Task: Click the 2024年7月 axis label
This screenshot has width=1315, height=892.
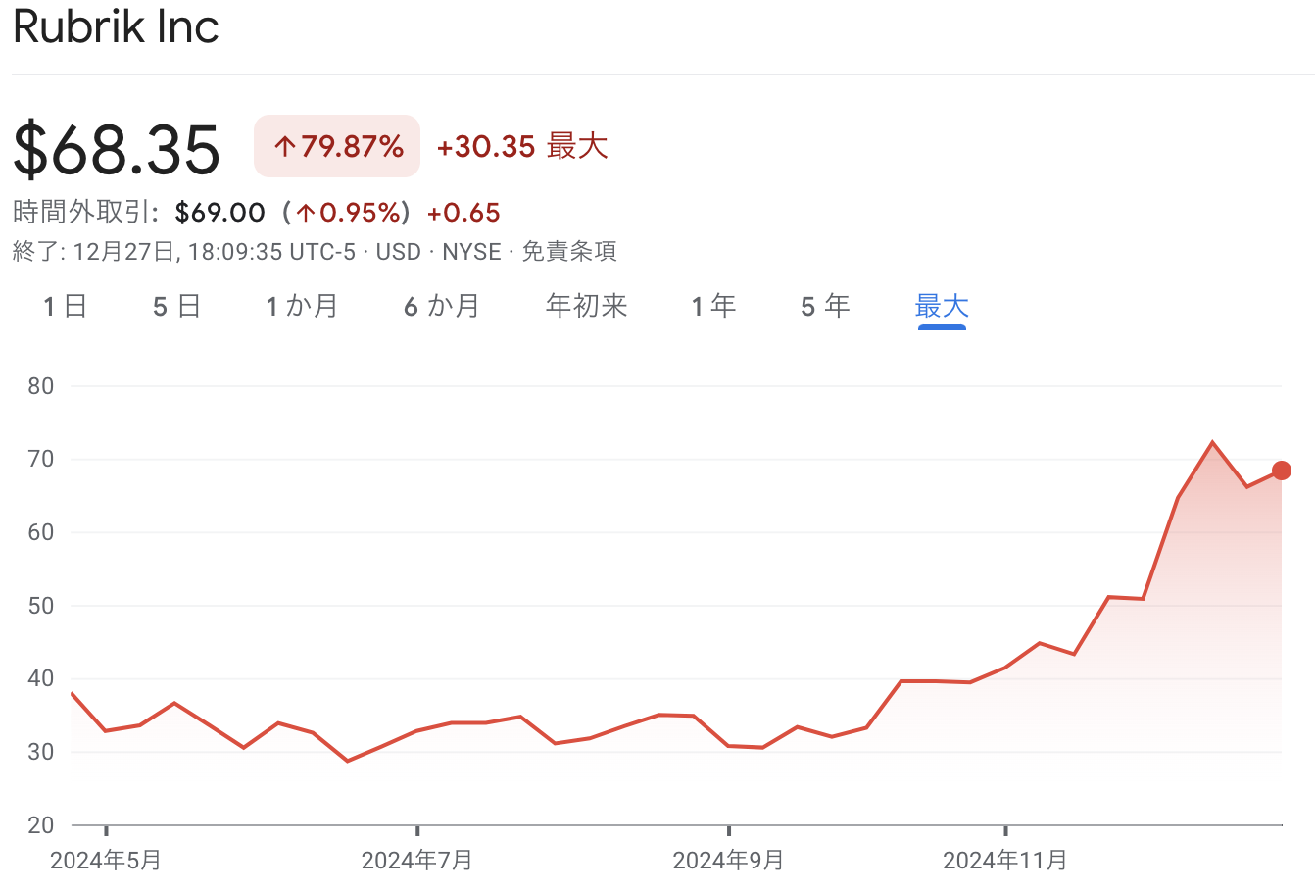Action: [x=417, y=861]
